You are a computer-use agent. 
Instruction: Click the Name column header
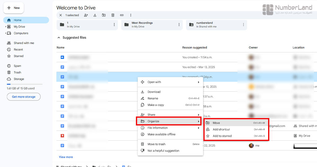coord(60,47)
